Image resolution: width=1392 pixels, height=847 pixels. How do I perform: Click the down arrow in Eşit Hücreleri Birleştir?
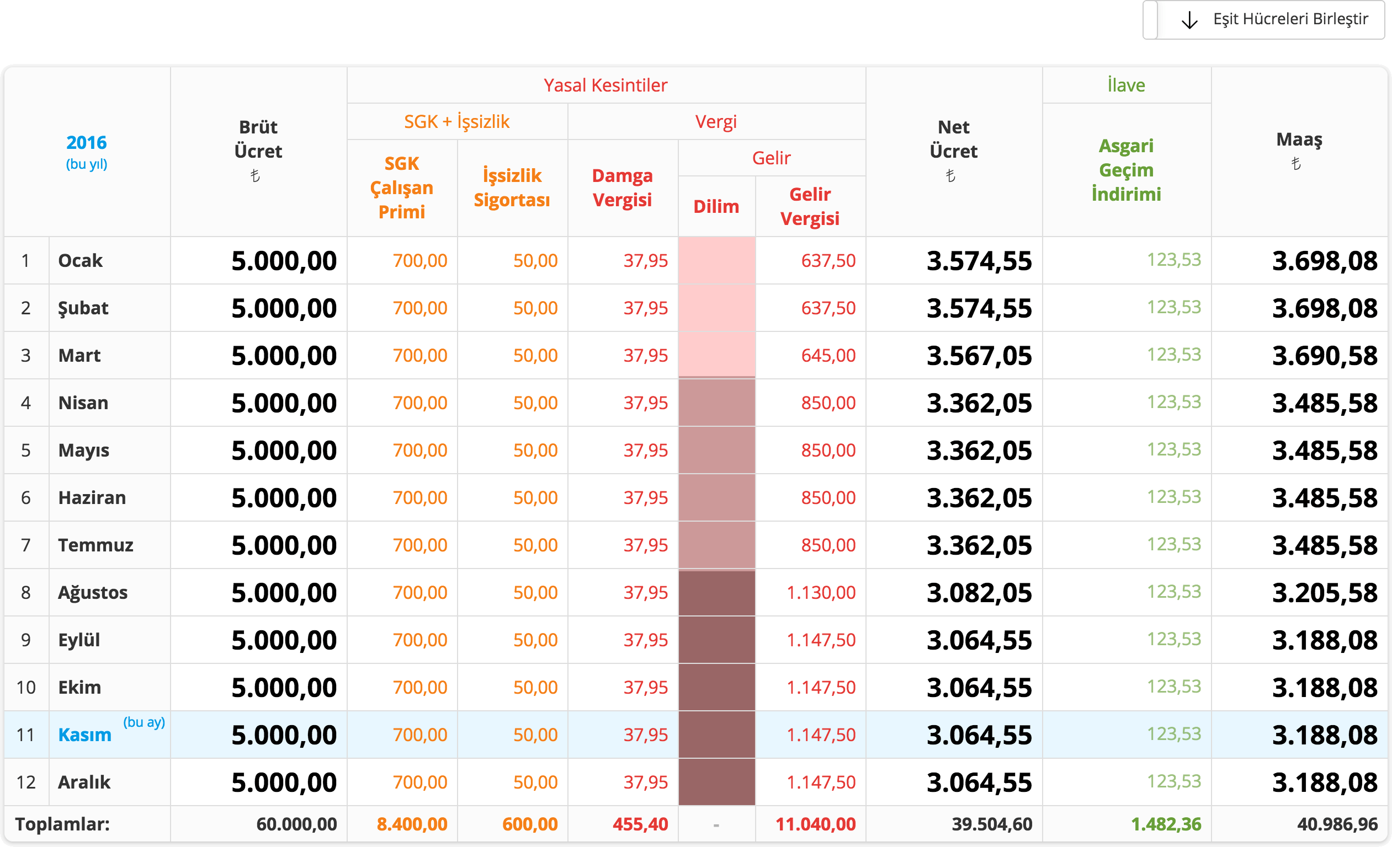tap(1189, 21)
